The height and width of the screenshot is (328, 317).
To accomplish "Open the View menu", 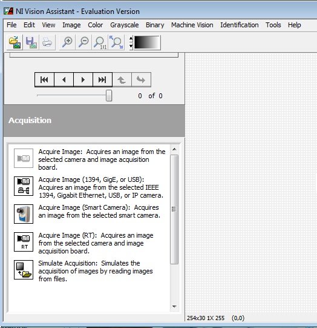I will pos(48,25).
